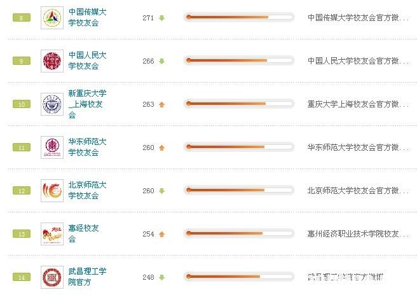Click the 武昌理工学院官方 red emblem avatar
The image size is (417, 295).
52,277
